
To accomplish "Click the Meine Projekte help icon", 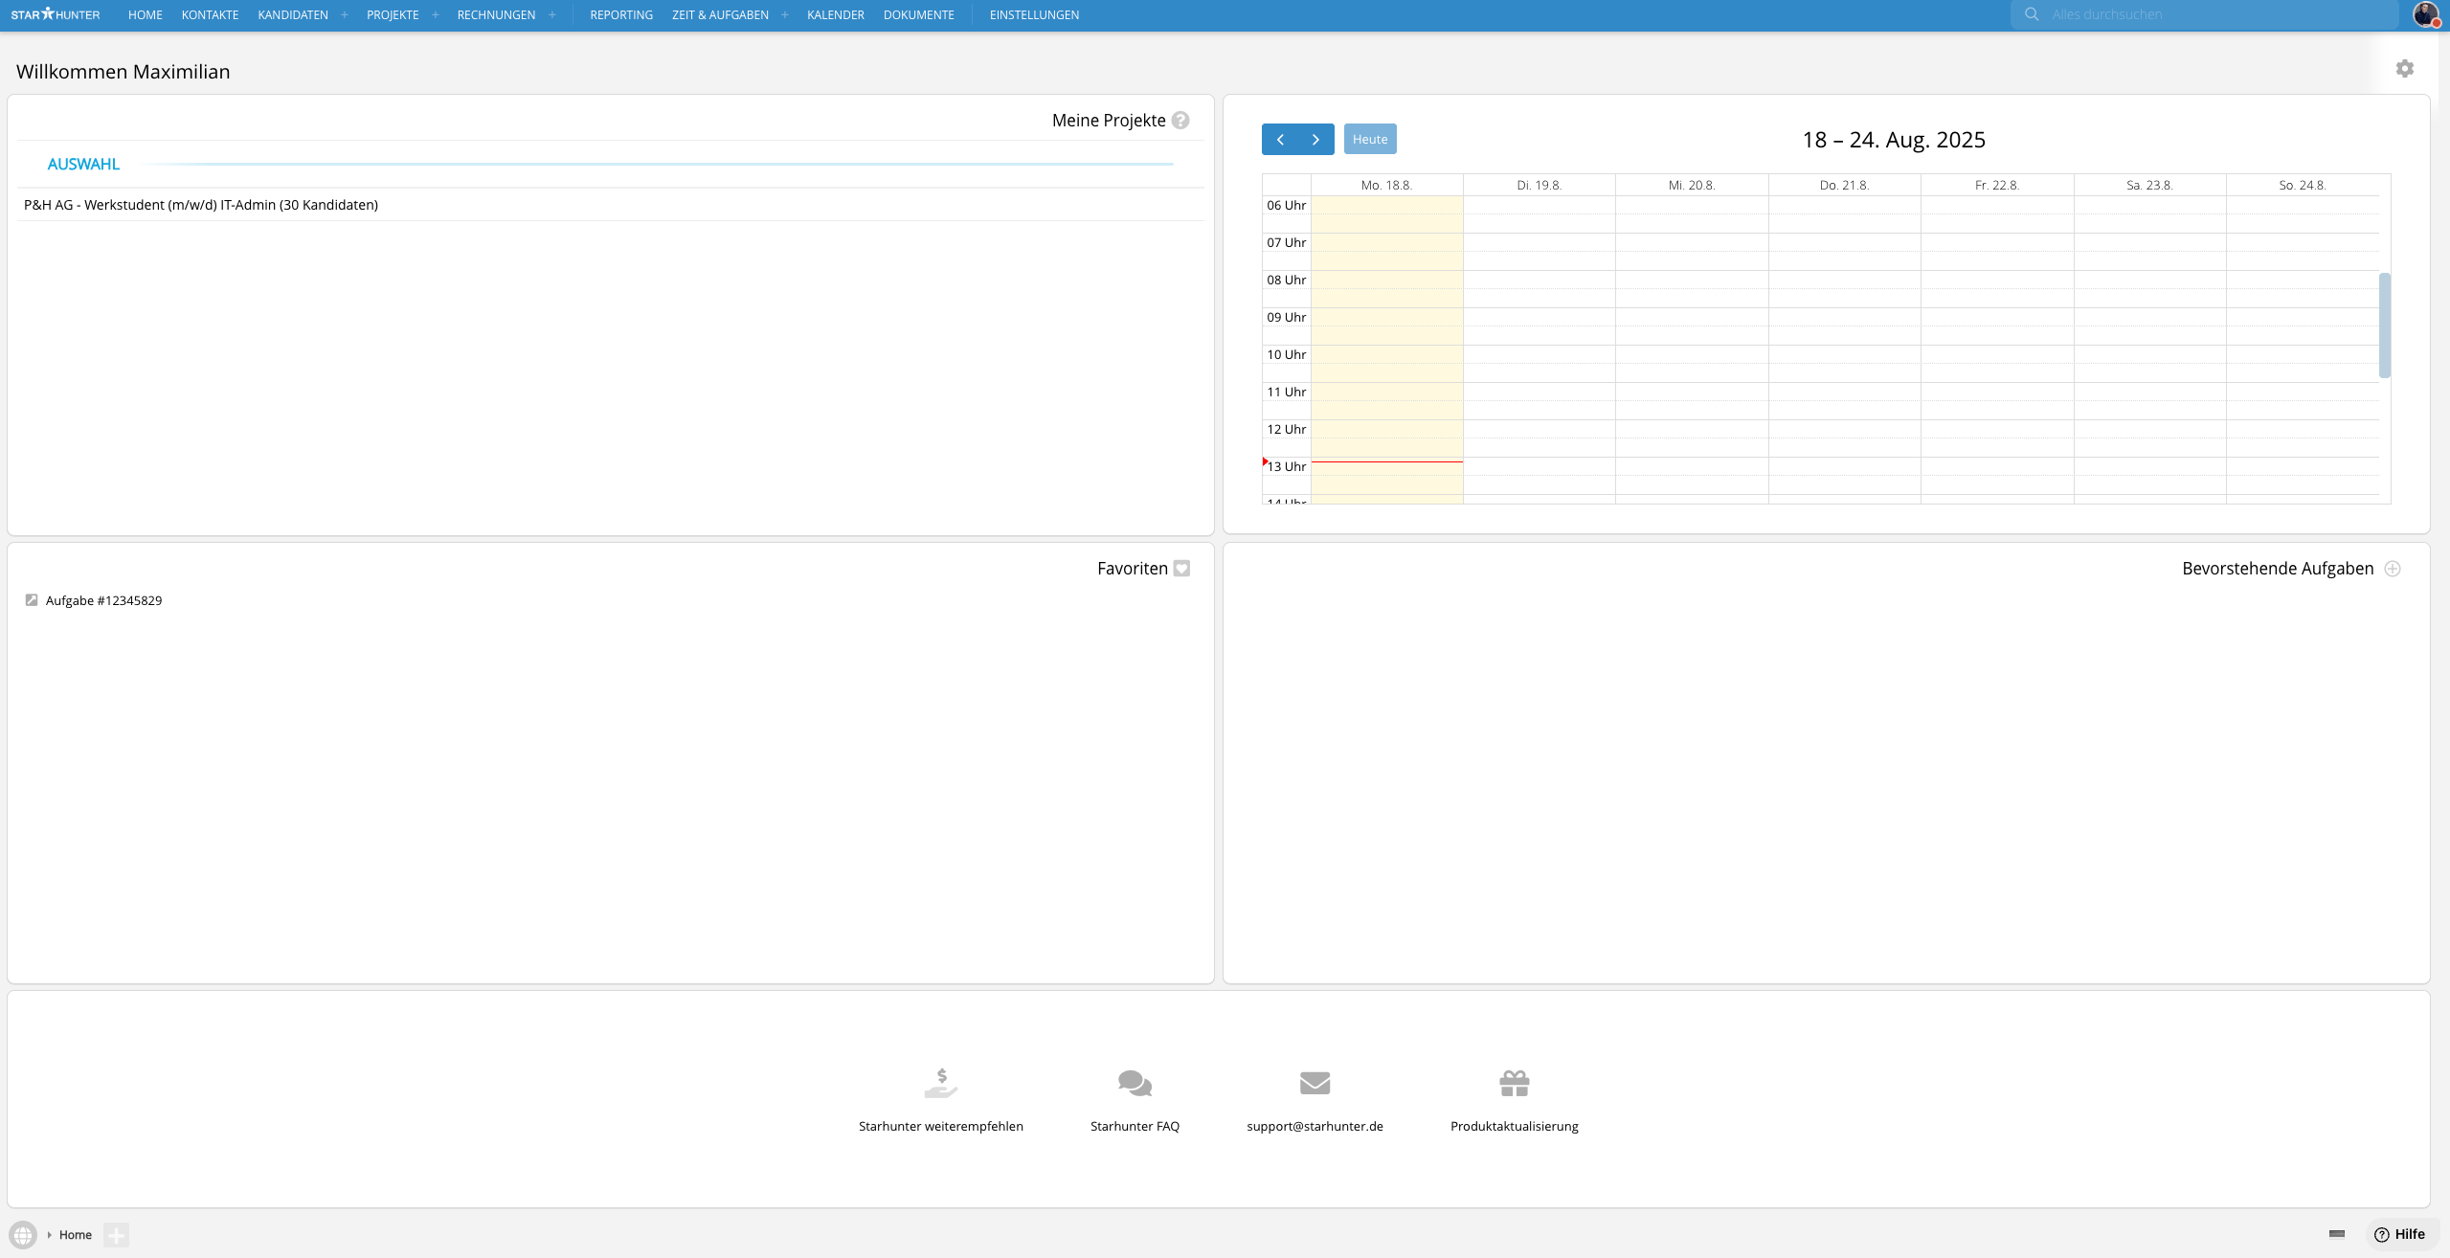I will click(x=1180, y=121).
